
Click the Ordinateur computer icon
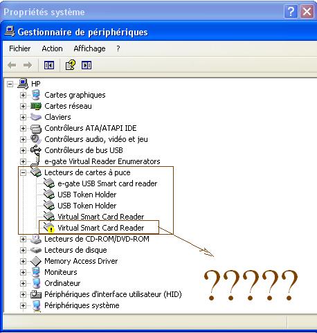click(x=36, y=283)
